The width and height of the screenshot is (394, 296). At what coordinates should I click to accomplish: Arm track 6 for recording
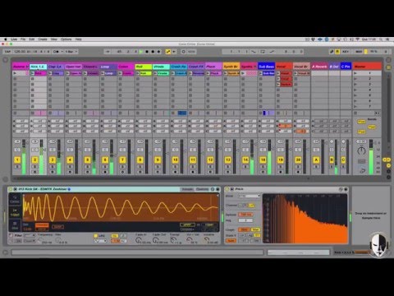(x=105, y=172)
